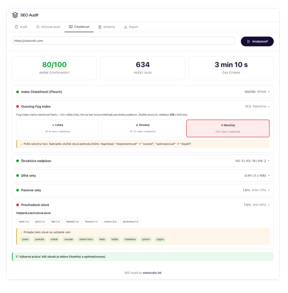The width and height of the screenshot is (288, 293).
Task: Click the URL input field with calunnik.com
Action: coord(124,41)
